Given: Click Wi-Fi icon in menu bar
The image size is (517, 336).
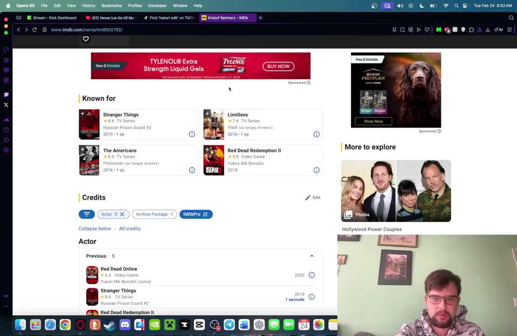Looking at the screenshot, I should coord(446,6).
